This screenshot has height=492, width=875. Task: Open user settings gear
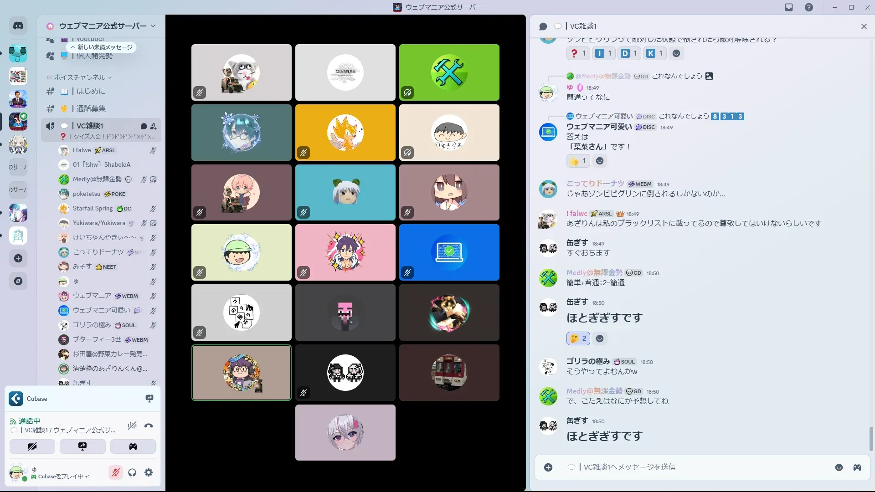click(x=149, y=473)
